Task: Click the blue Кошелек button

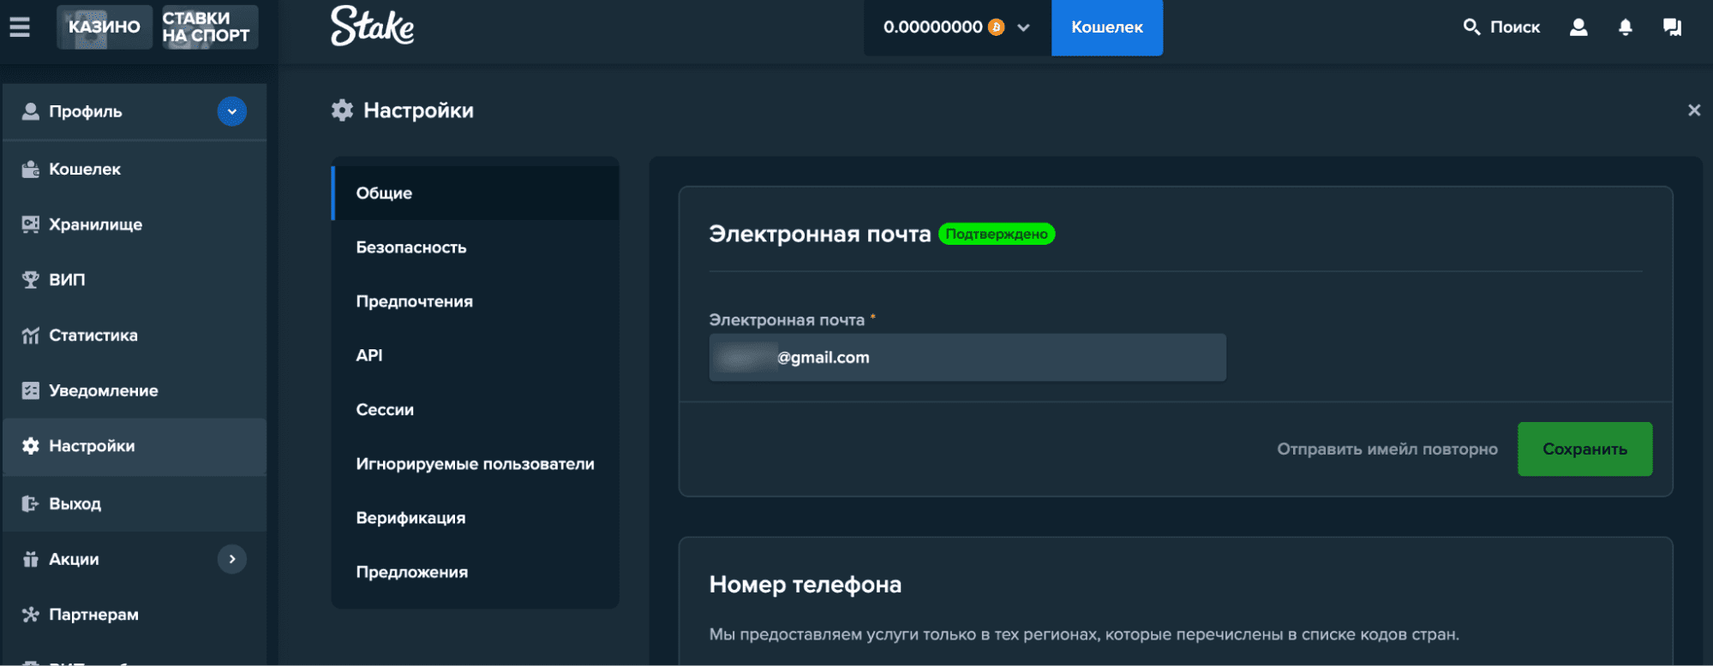Action: click(x=1107, y=27)
